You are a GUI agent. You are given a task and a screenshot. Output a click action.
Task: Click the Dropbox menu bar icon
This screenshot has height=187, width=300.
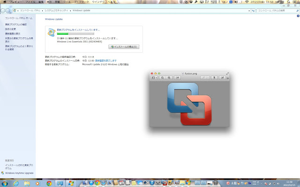[x=191, y=2]
